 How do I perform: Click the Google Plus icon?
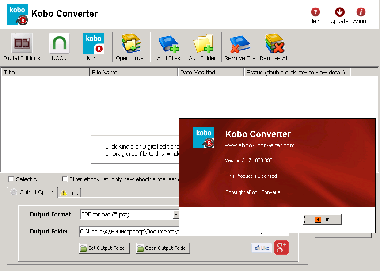pyautogui.click(x=281, y=248)
